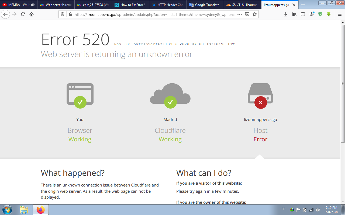Switch to How to Fix Error tab

130,5
